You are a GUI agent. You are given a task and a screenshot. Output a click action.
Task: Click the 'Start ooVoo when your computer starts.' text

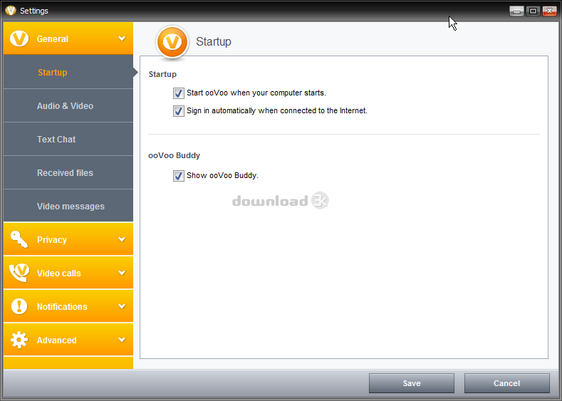click(x=256, y=93)
